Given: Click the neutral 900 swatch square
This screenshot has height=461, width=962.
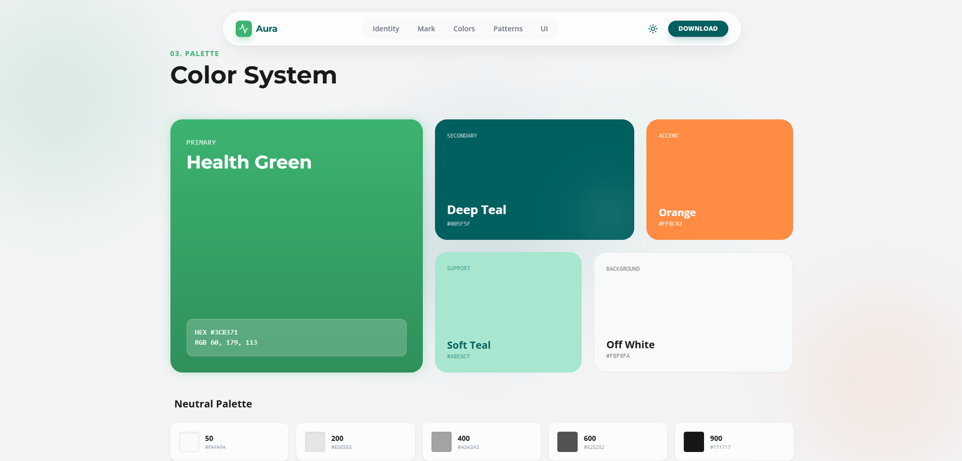Looking at the screenshot, I should click(694, 442).
